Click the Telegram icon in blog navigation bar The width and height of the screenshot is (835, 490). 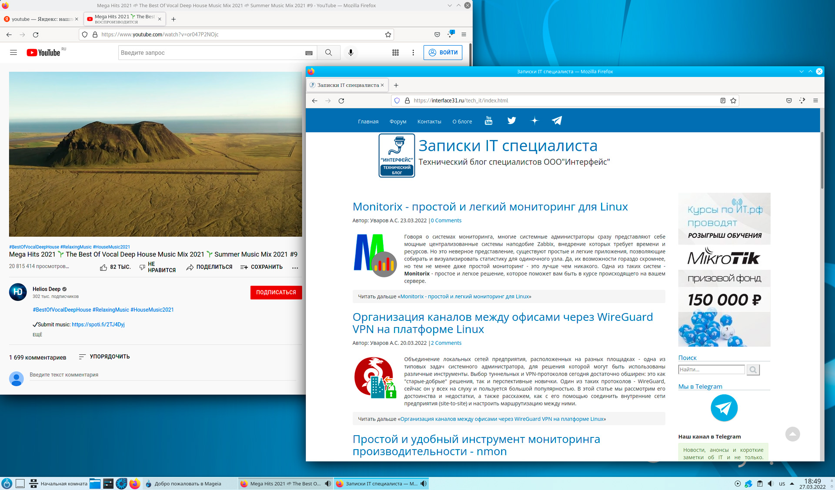tap(557, 121)
